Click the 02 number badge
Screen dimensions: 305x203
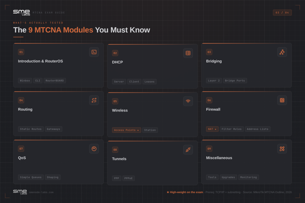point(115,53)
